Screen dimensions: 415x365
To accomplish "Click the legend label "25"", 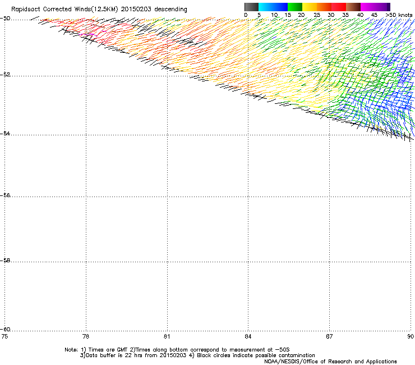I will (x=317, y=15).
